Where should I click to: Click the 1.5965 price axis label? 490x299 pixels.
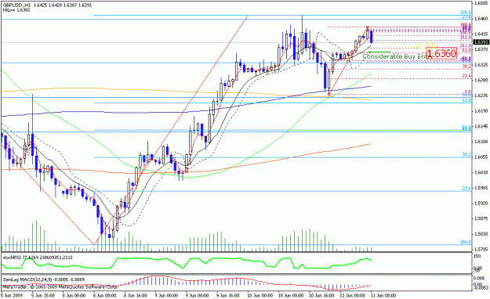pos(481,188)
